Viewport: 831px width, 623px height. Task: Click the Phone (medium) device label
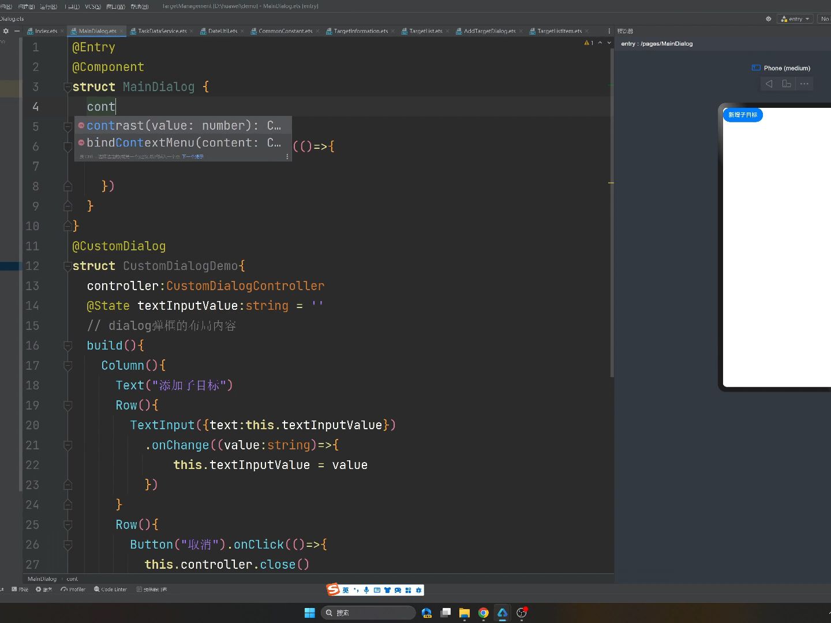[787, 68]
